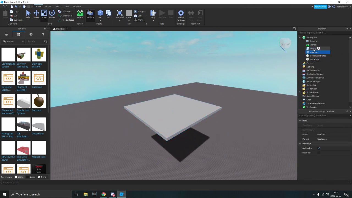Open the Terrain Editor
Screen dimensions: 352x198
pyautogui.click(x=80, y=14)
